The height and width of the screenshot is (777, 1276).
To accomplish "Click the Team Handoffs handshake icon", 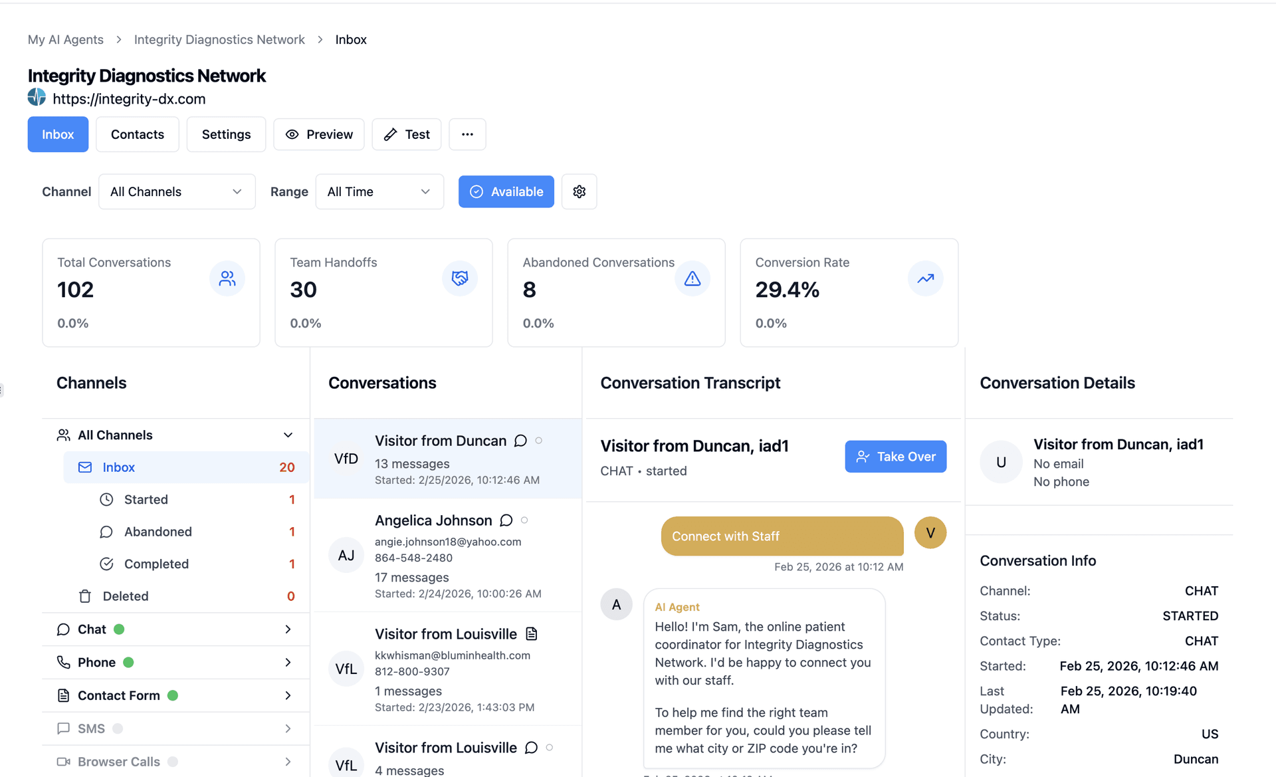I will click(460, 278).
